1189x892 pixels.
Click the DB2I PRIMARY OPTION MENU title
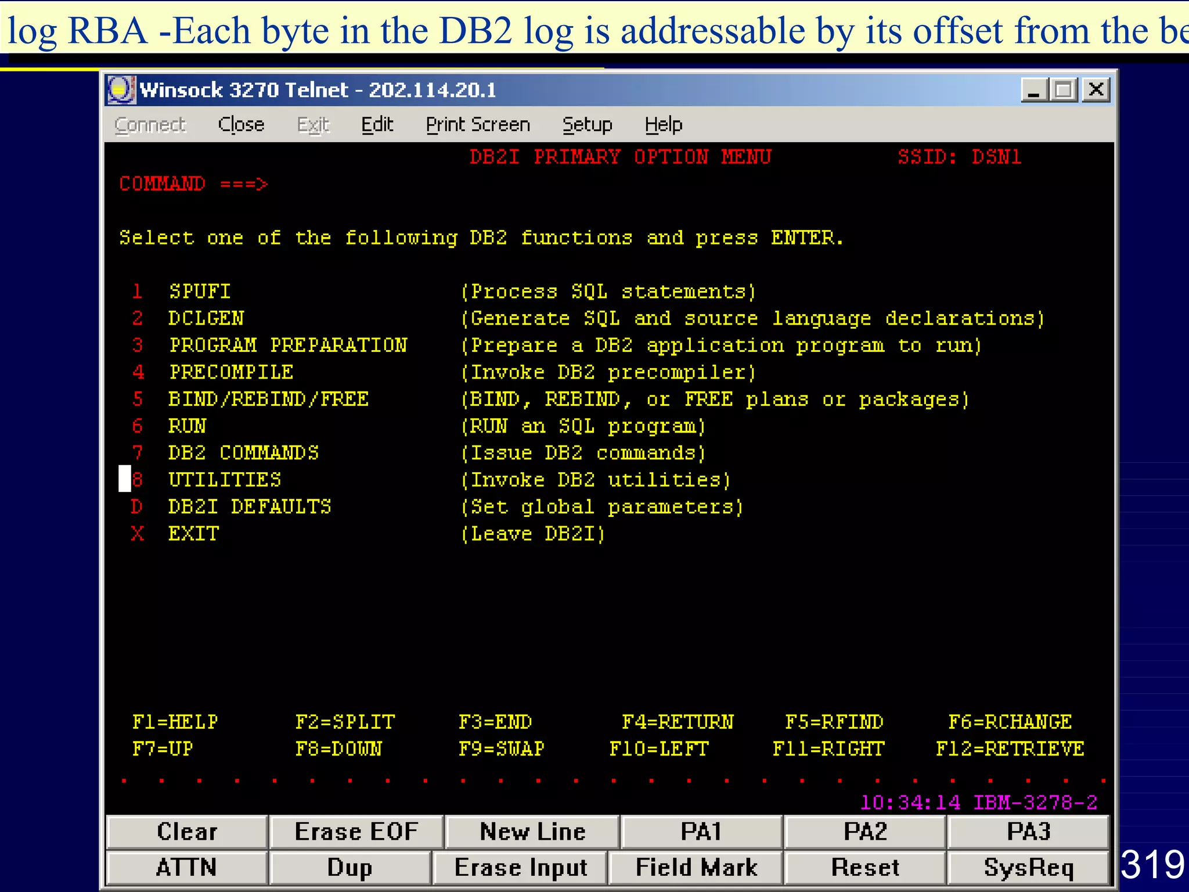click(x=621, y=157)
